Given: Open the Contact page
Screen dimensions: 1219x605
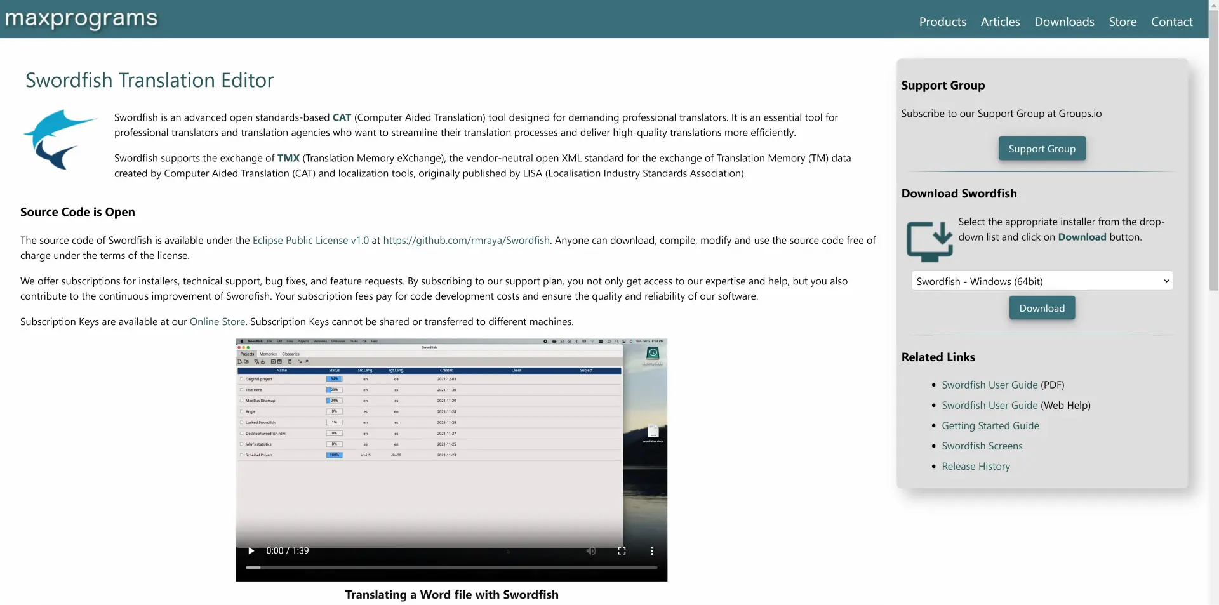Looking at the screenshot, I should coord(1171,22).
